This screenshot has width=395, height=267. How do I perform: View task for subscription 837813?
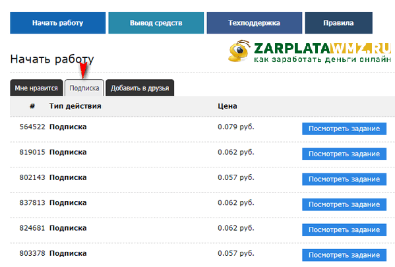tap(344, 204)
